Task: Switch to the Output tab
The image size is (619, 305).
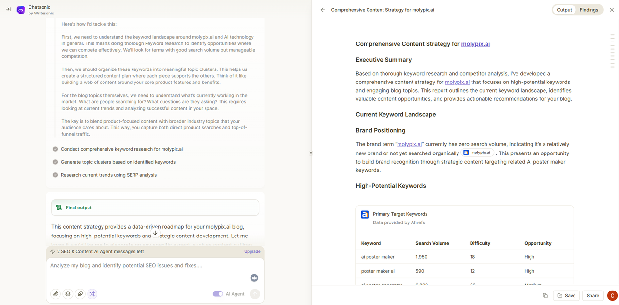Action: [x=564, y=10]
